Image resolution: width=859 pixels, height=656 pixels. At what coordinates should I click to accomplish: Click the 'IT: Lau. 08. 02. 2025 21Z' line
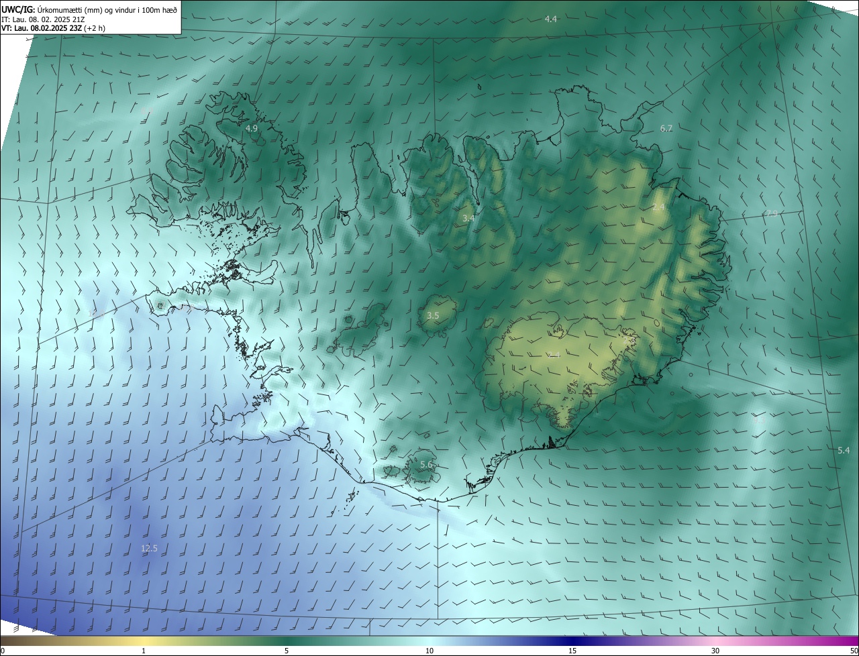(x=43, y=19)
